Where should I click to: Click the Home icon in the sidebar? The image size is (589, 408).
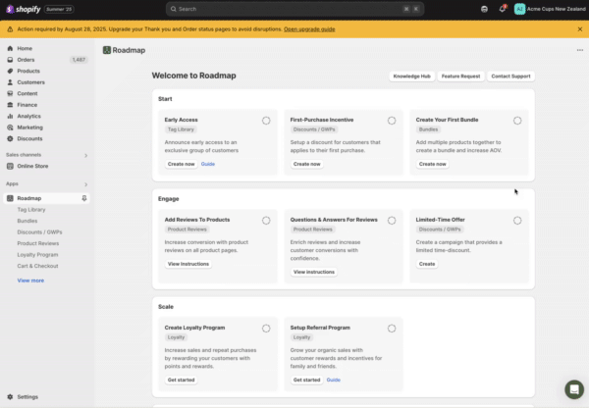(10, 48)
